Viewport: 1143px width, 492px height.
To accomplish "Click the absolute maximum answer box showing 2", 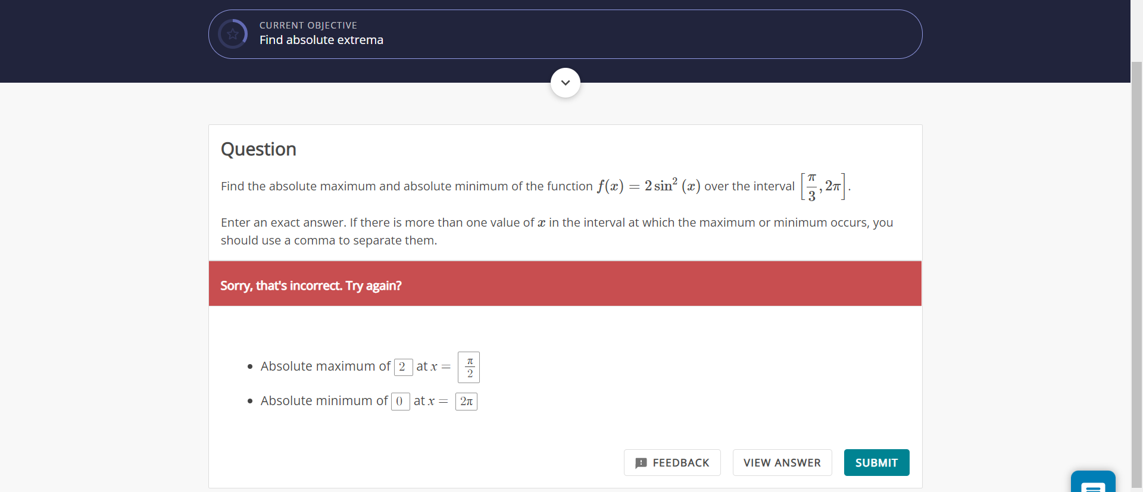I will (403, 367).
